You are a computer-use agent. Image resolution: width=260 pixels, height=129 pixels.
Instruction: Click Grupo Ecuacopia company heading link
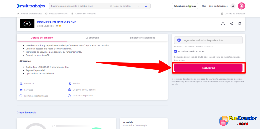26,113
